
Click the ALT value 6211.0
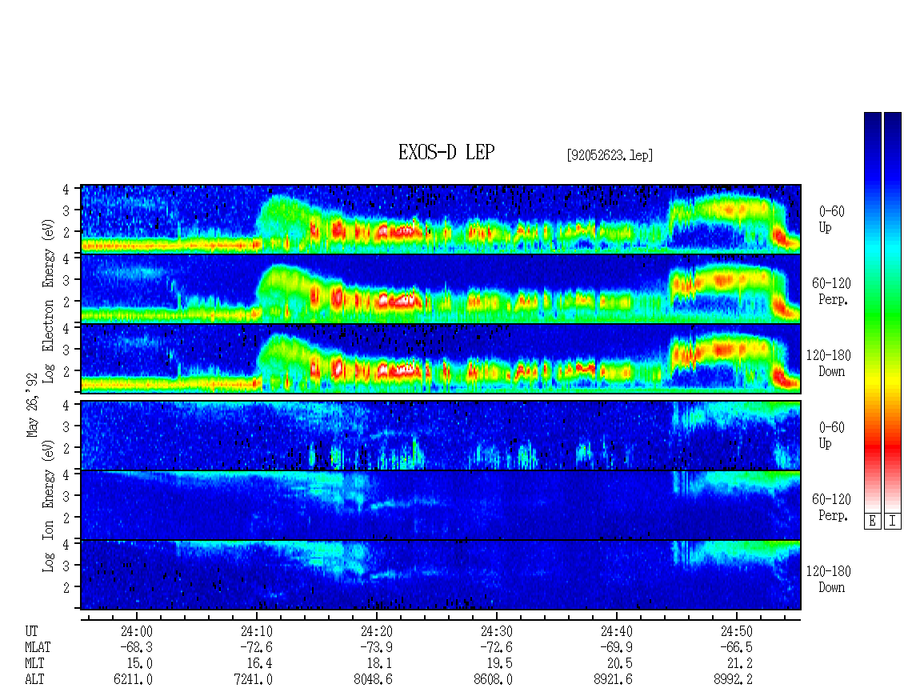pyautogui.click(x=133, y=680)
